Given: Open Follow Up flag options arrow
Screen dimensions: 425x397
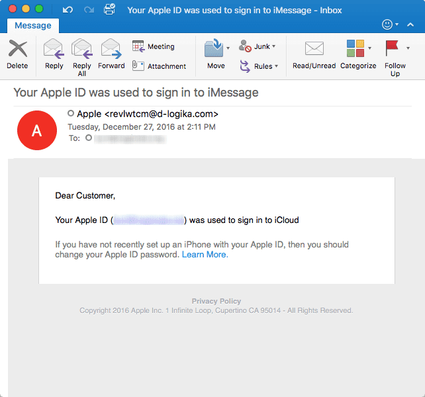Looking at the screenshot, I should [x=408, y=48].
